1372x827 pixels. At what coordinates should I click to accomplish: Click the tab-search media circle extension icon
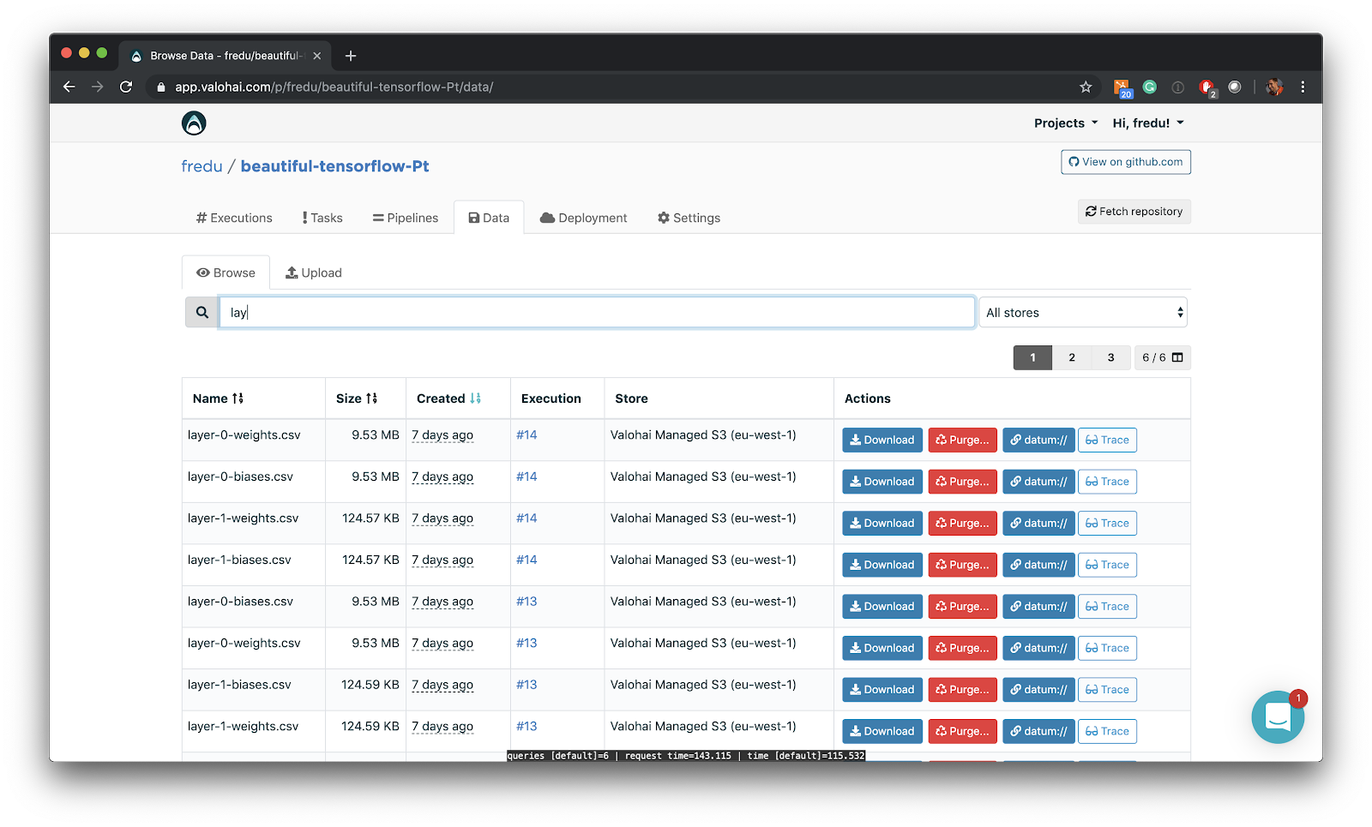[x=1235, y=87]
